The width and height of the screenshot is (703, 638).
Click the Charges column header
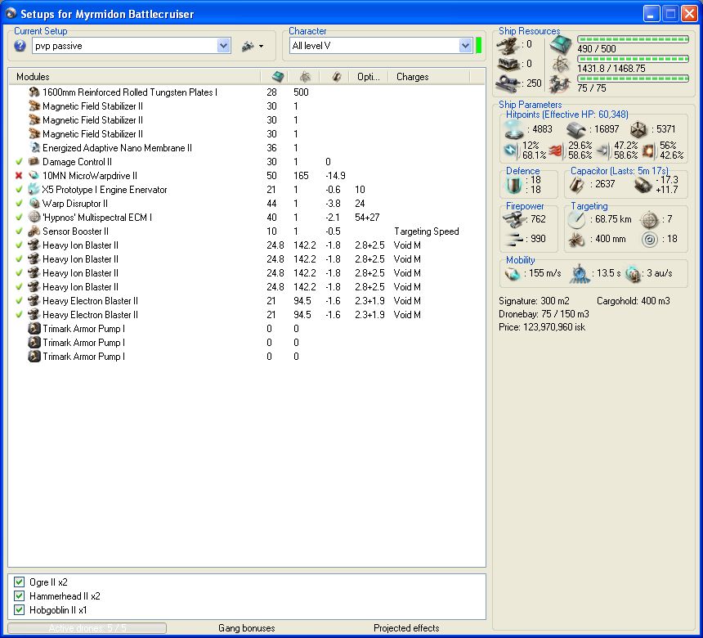click(x=428, y=77)
